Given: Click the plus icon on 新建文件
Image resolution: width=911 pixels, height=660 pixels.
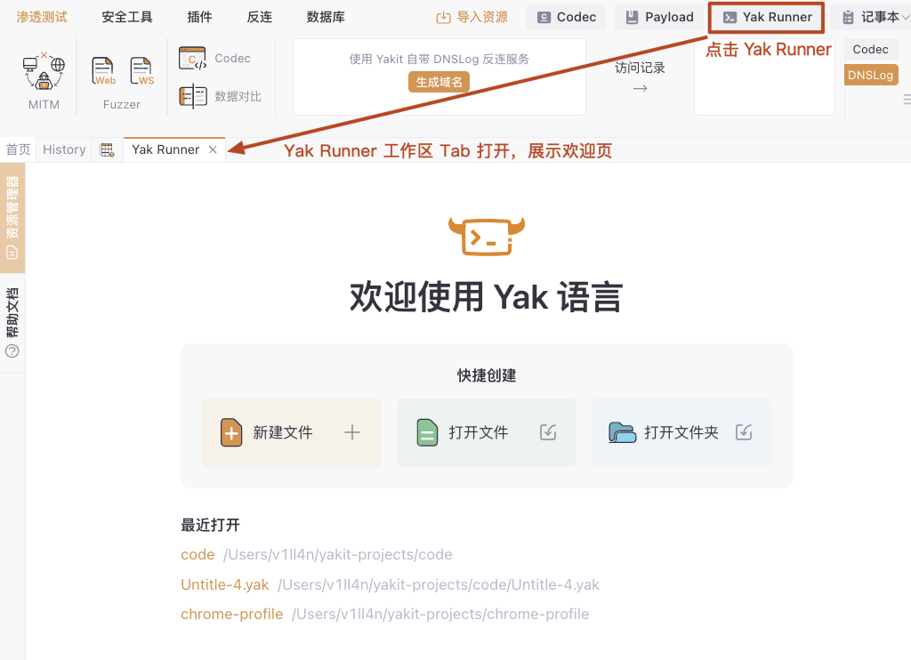Looking at the screenshot, I should point(352,432).
